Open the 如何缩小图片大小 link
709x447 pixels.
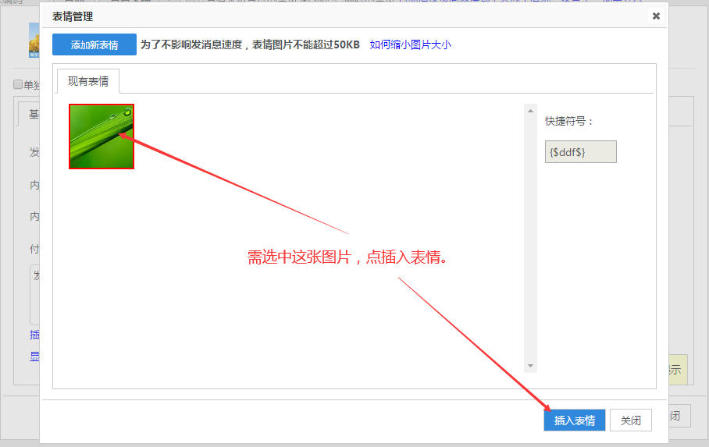click(410, 44)
